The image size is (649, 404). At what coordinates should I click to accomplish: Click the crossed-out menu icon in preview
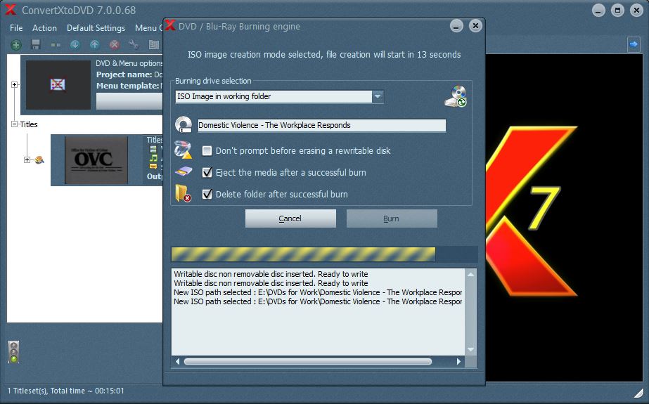[58, 84]
